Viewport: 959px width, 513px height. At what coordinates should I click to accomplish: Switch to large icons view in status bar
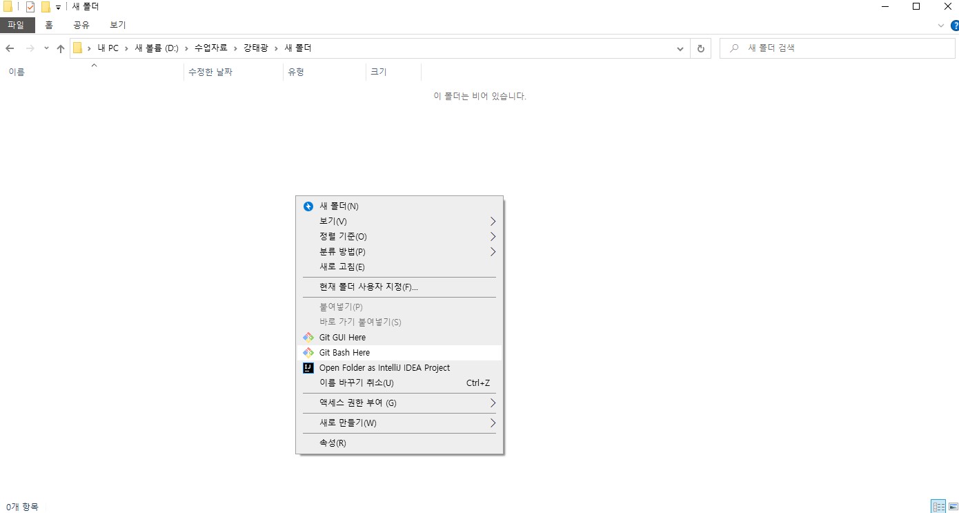pyautogui.click(x=952, y=507)
